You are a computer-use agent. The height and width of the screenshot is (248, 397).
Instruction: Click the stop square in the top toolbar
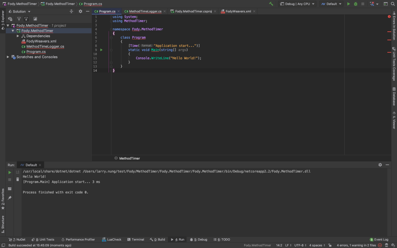(363, 4)
